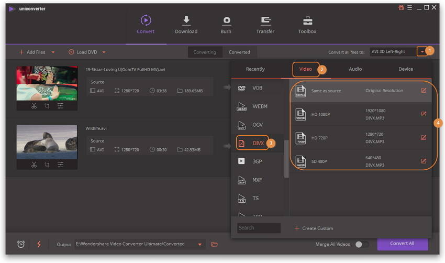The image size is (445, 263).
Task: Click the format Search field
Action: (x=259, y=228)
